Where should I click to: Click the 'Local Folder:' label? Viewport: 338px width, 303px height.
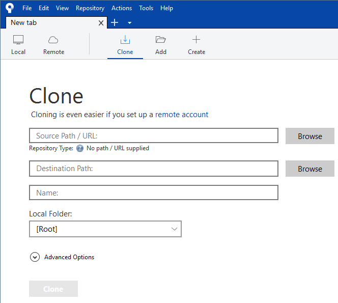click(50, 214)
